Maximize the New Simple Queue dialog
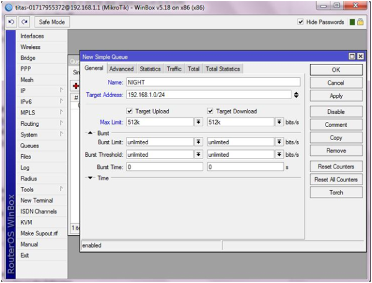The width and height of the screenshot is (372, 283). click(x=352, y=56)
